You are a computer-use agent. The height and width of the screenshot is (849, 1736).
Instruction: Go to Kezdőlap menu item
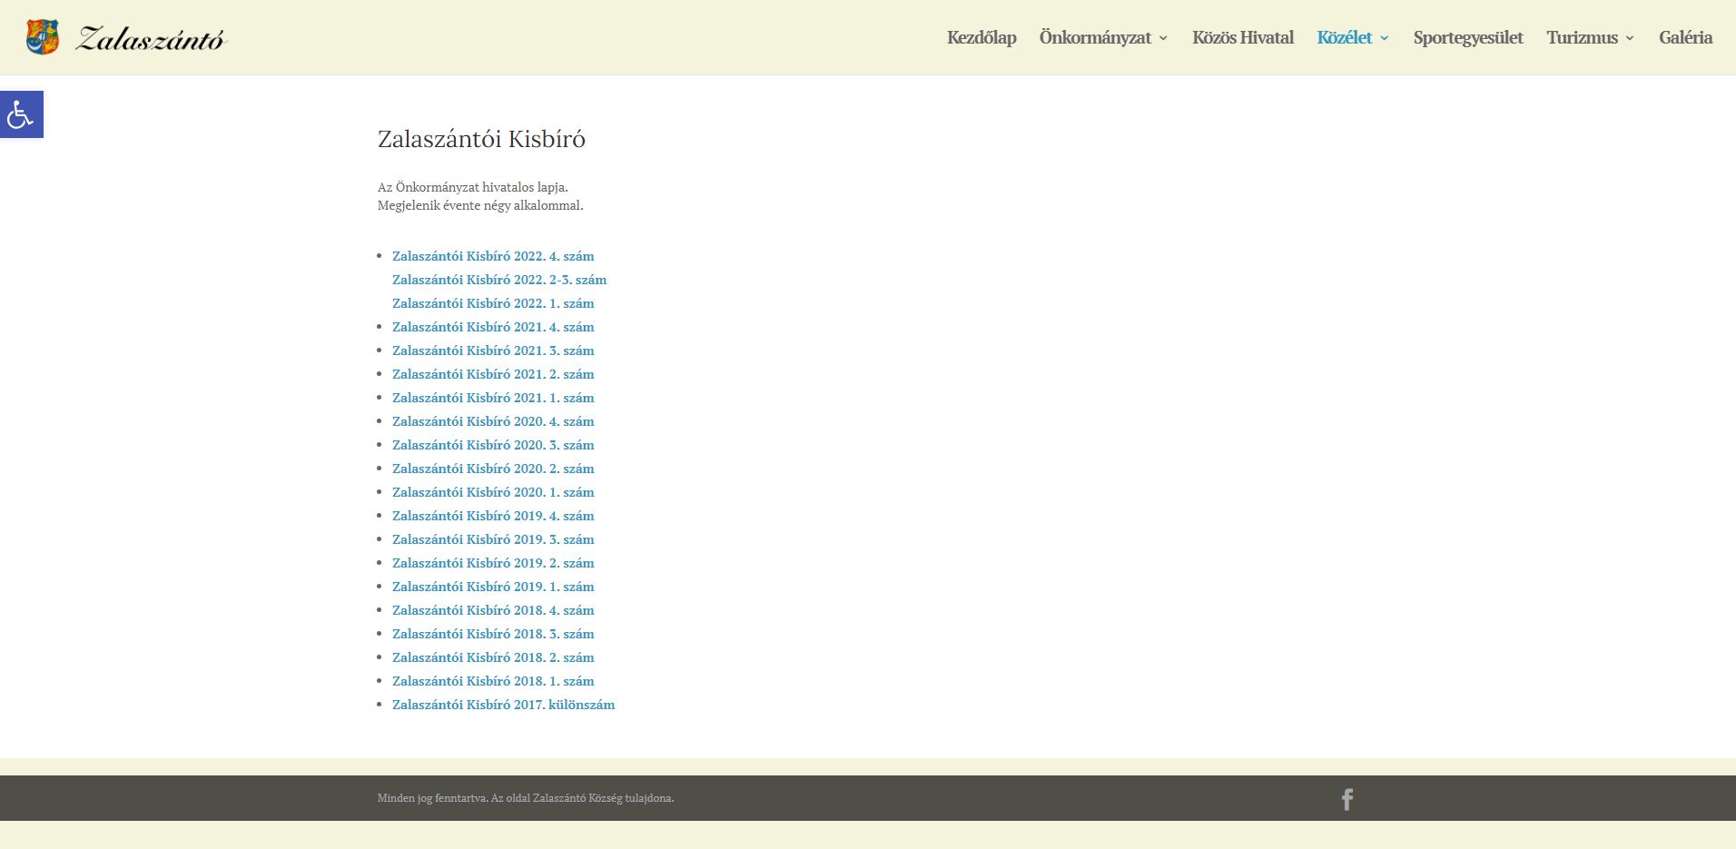point(981,37)
